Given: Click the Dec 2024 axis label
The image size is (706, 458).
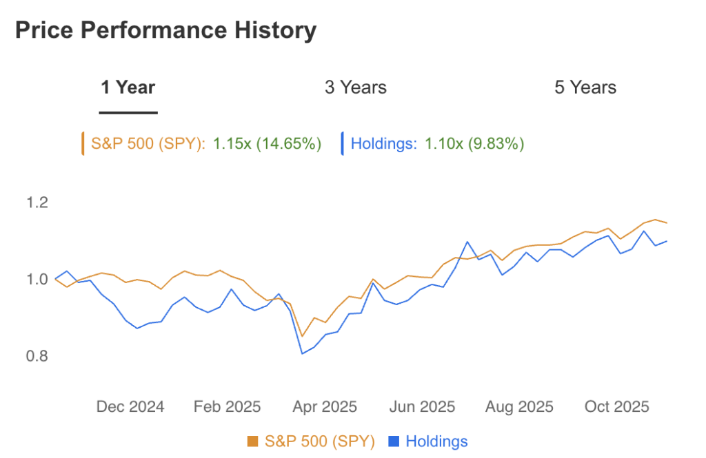Looking at the screenshot, I should pos(130,407).
